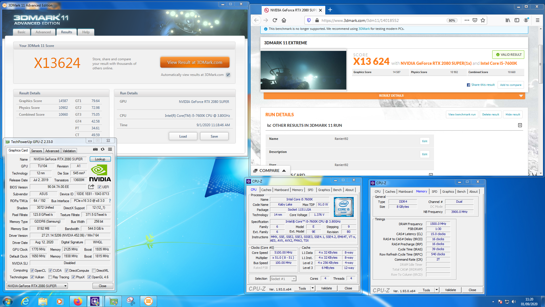The width and height of the screenshot is (545, 307).
Task: Open a new Firefox tab
Action: [330, 10]
